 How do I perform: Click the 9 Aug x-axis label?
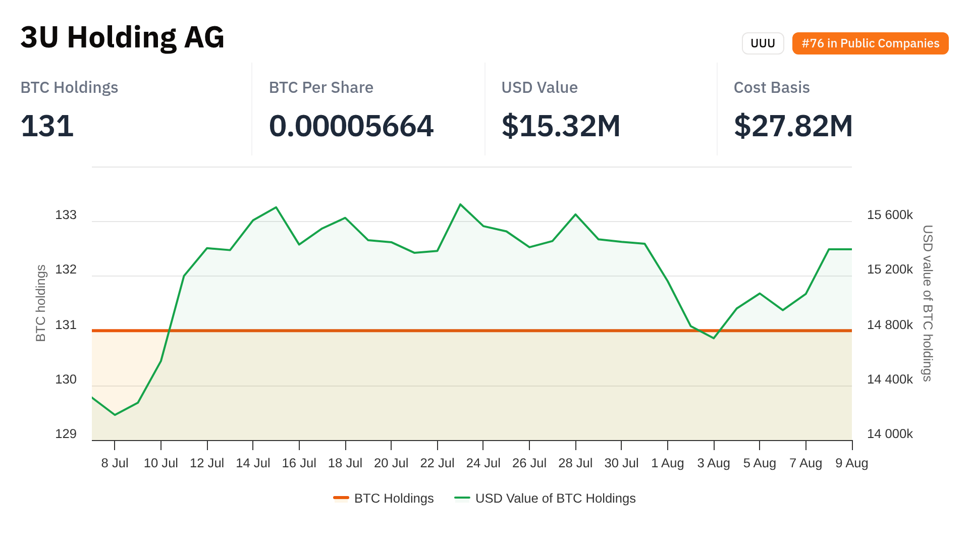click(852, 463)
